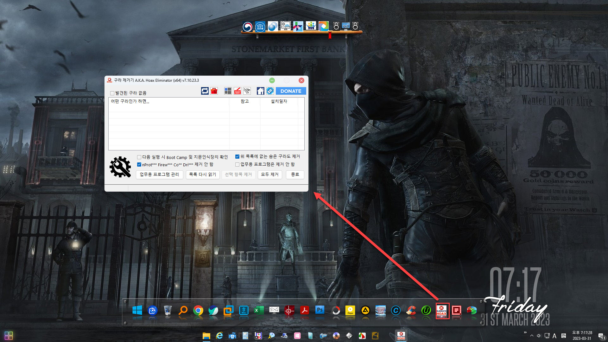The height and width of the screenshot is (342, 608).
Task: Click the four-pane window tiles icon
Action: pos(228,91)
